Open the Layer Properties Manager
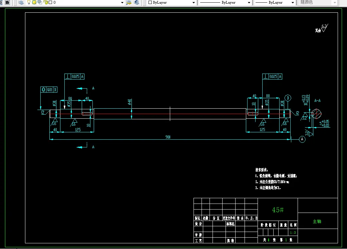Screen dimensions: 347x249 [x=21, y=2]
